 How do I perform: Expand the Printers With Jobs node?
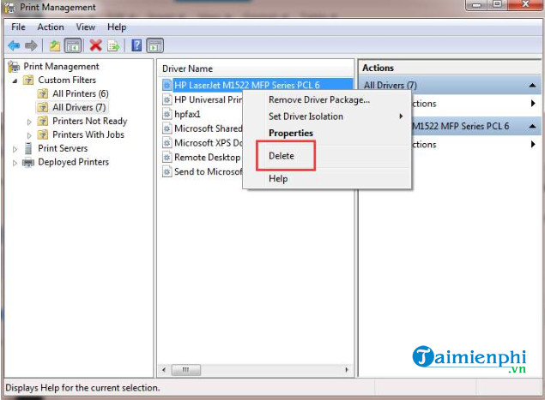29,135
